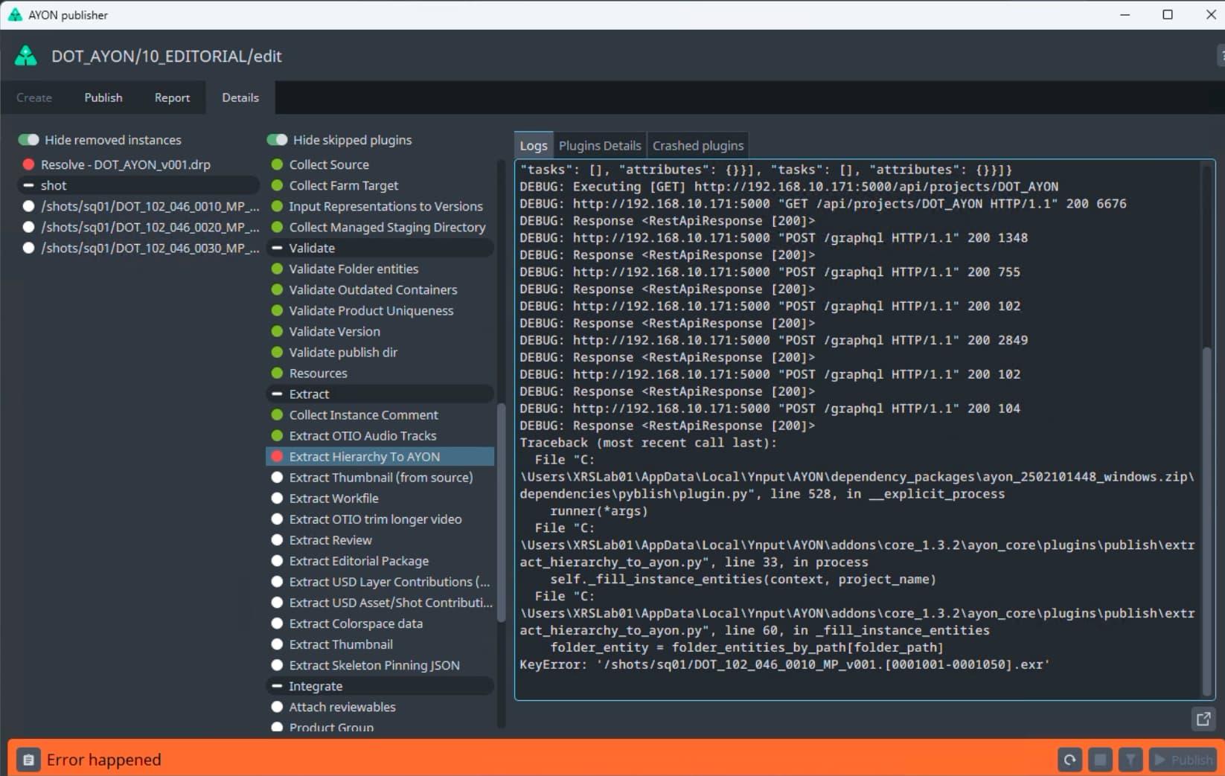Select the Extract Review plugin entry
Image resolution: width=1225 pixels, height=776 pixels.
point(330,540)
